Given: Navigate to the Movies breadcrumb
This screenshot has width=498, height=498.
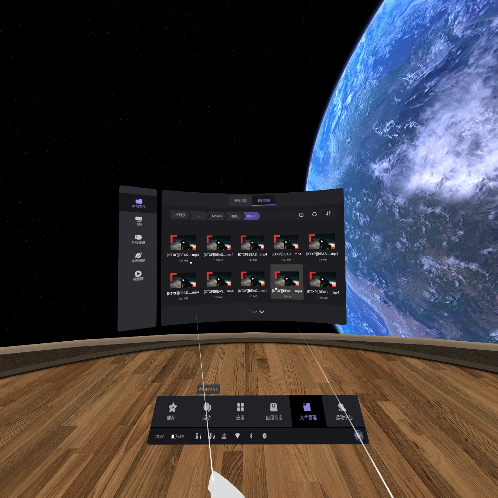Looking at the screenshot, I should coord(217,216).
